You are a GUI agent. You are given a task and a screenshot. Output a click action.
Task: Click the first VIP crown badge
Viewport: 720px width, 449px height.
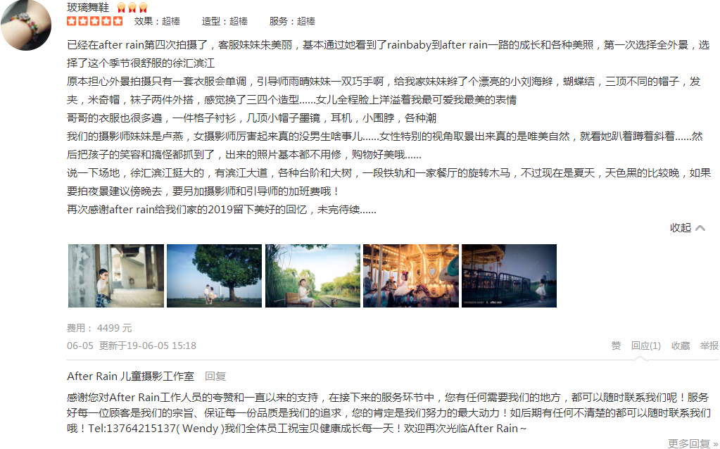pos(121,7)
